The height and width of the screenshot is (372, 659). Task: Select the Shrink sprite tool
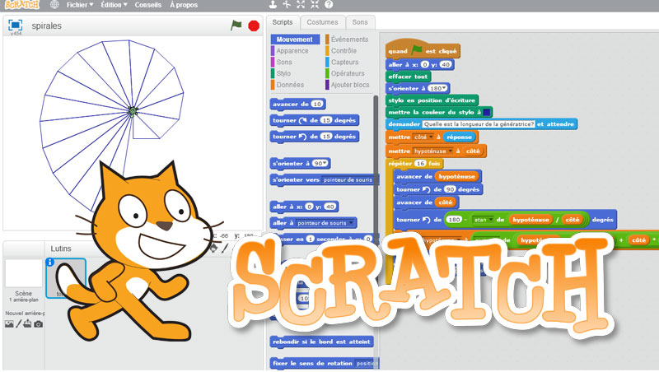click(315, 5)
